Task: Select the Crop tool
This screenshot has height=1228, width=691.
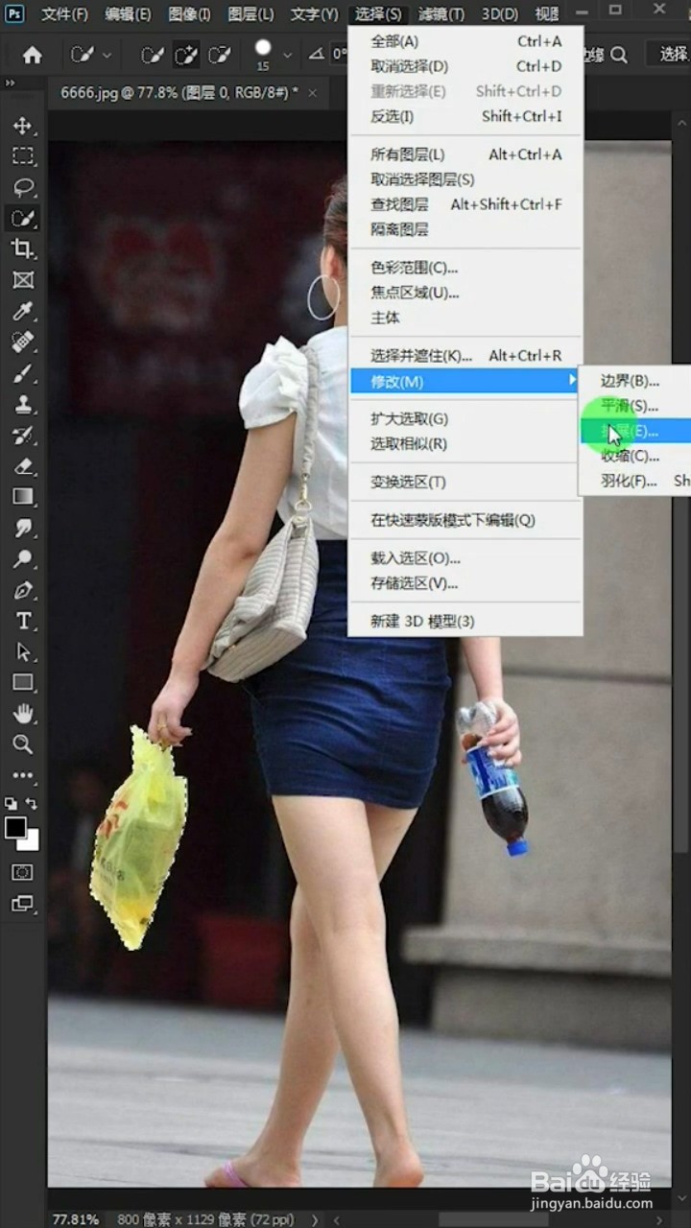Action: pyautogui.click(x=23, y=249)
